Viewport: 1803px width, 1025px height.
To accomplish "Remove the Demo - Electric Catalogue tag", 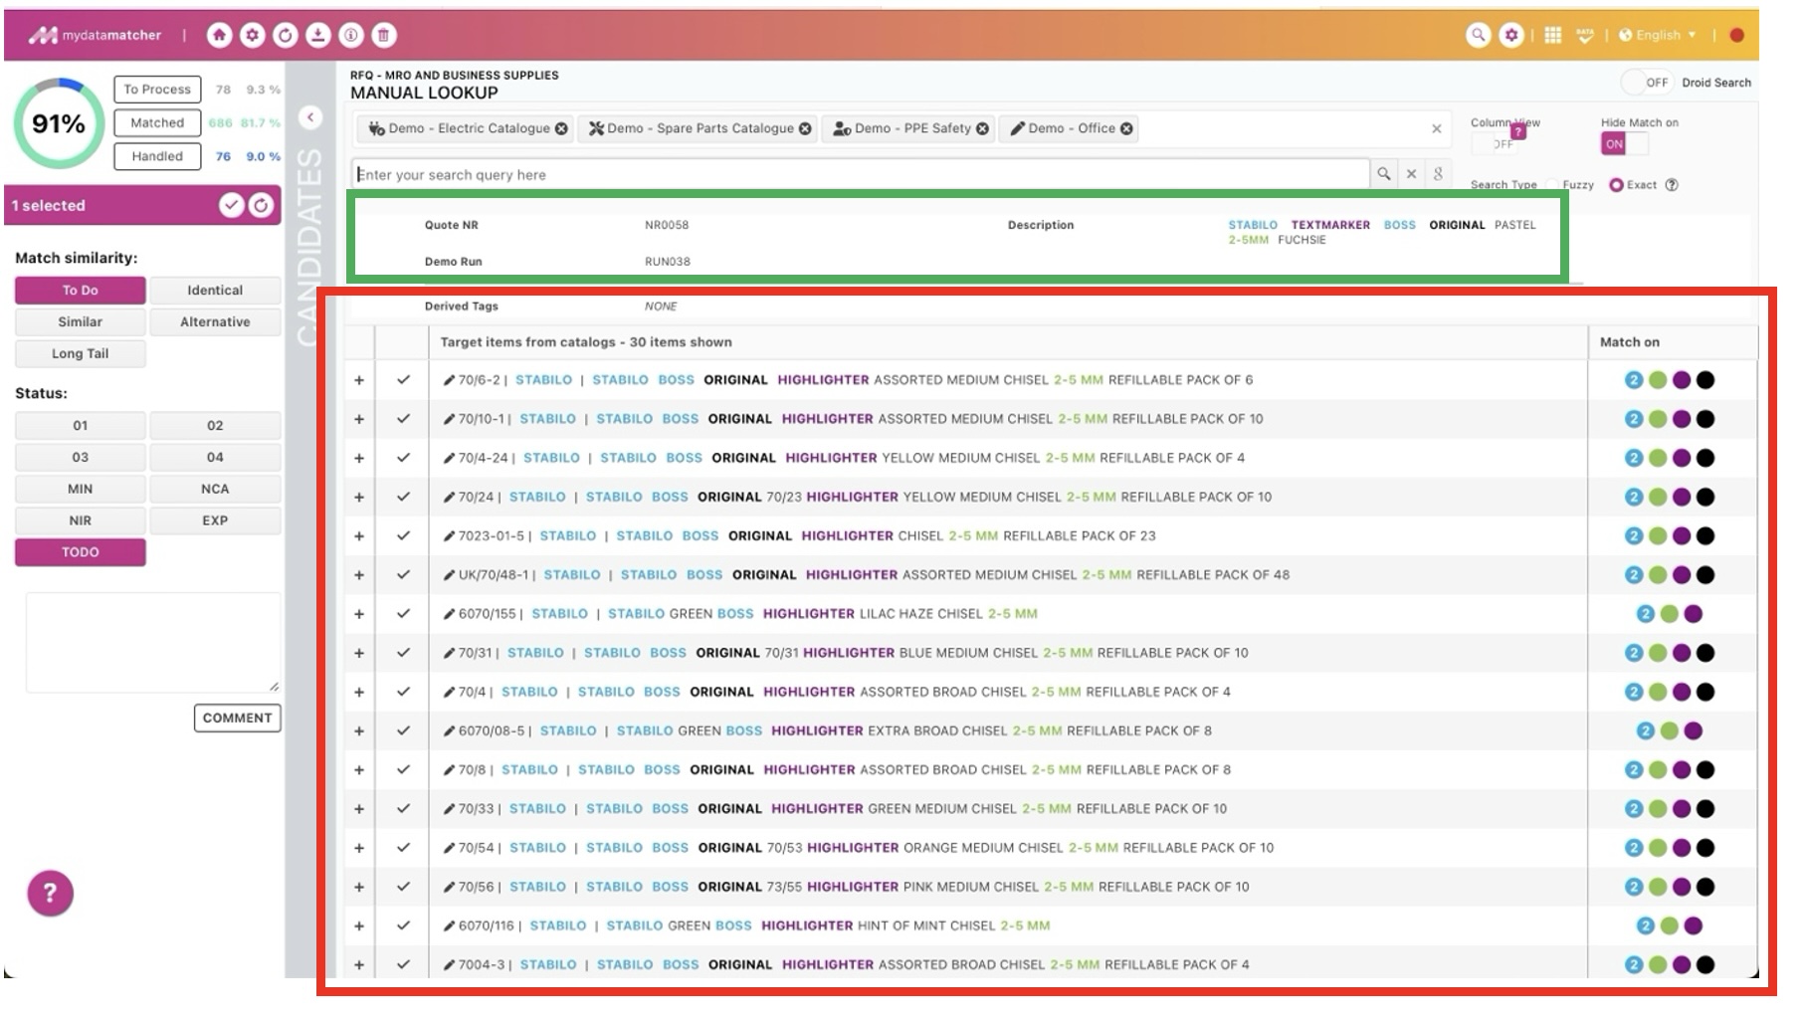I will click(561, 128).
